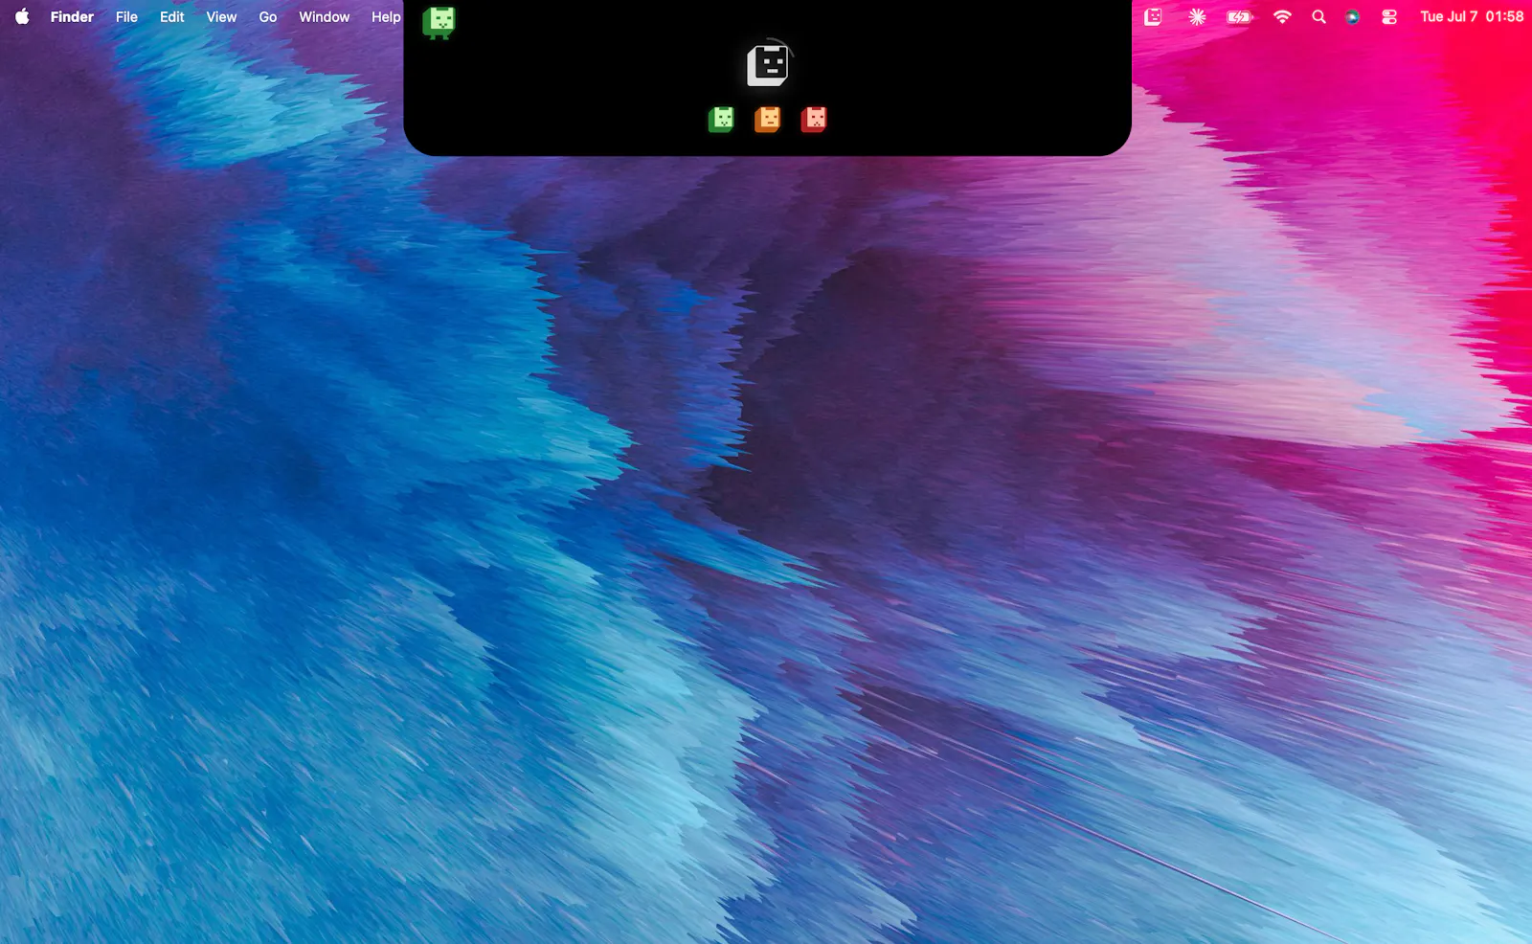The width and height of the screenshot is (1532, 944).
Task: Select the small red sad face icon
Action: (x=814, y=119)
